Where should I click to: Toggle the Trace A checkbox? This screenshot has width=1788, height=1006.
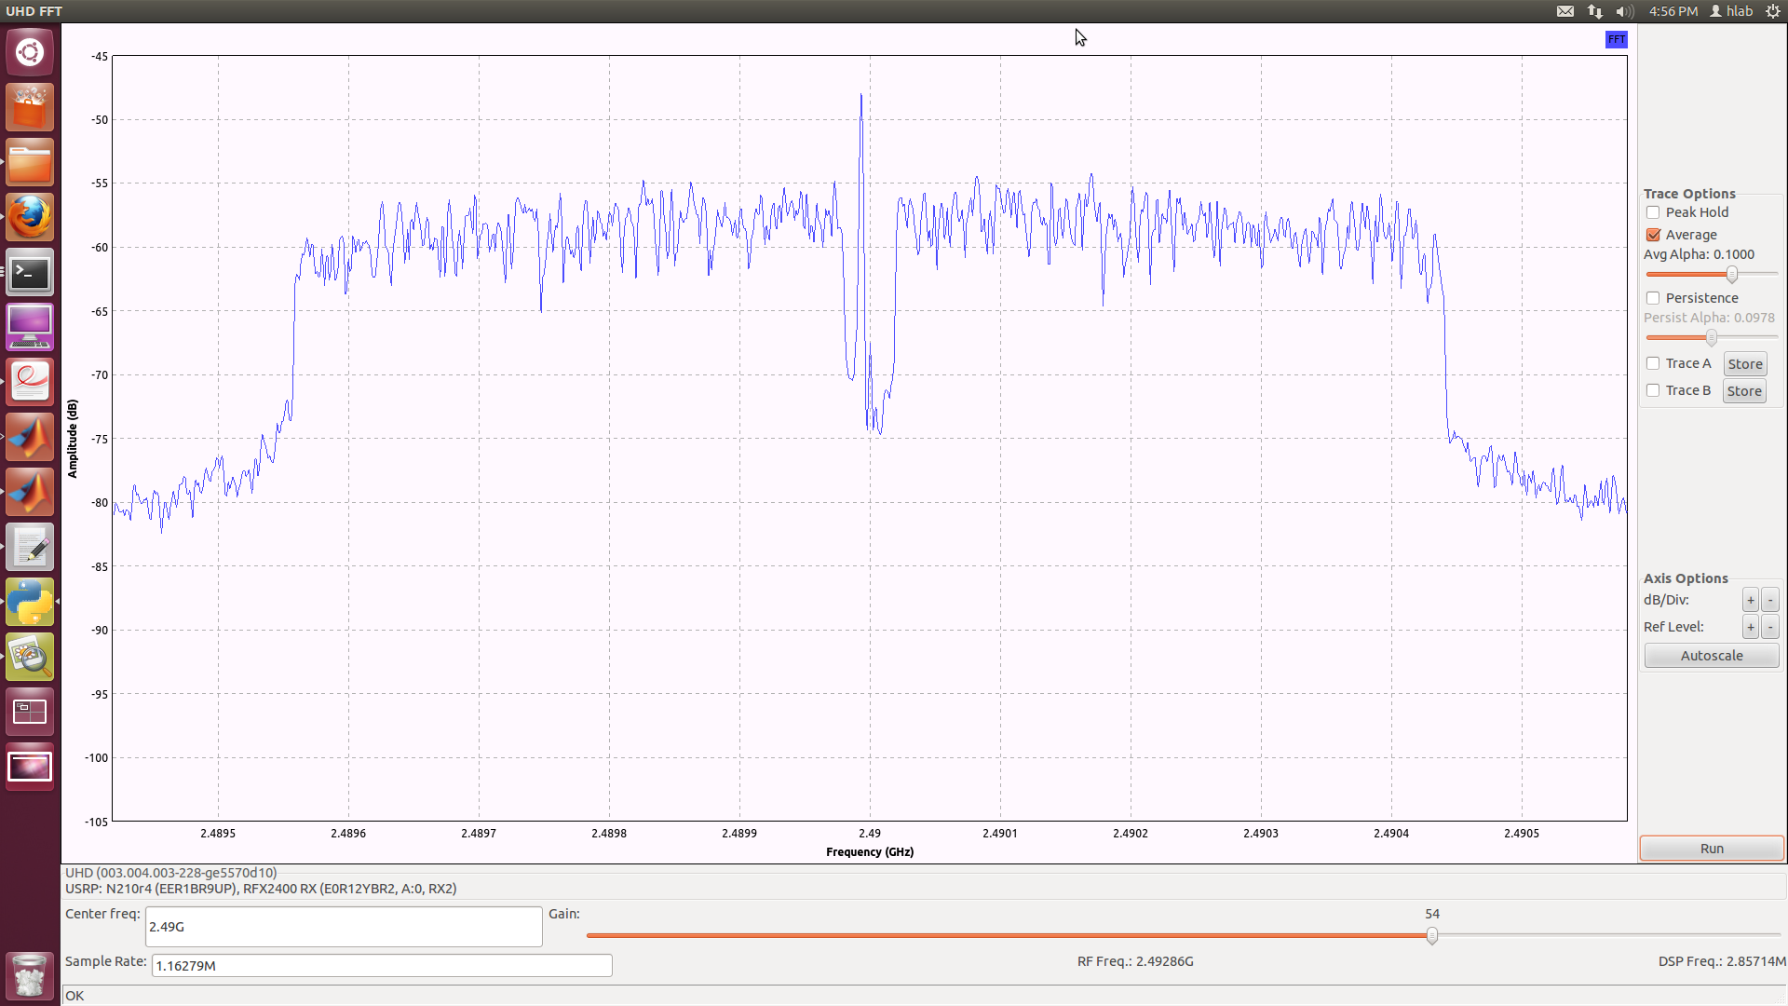click(1654, 363)
